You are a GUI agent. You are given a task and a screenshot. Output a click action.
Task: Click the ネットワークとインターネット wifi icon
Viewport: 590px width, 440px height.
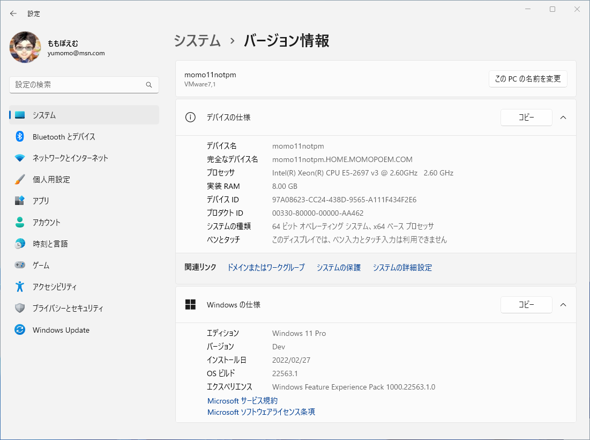(x=20, y=158)
